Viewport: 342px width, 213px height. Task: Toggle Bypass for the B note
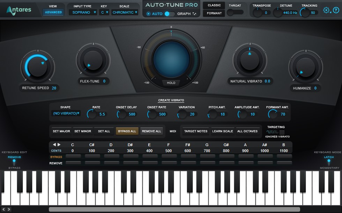pos(284,156)
